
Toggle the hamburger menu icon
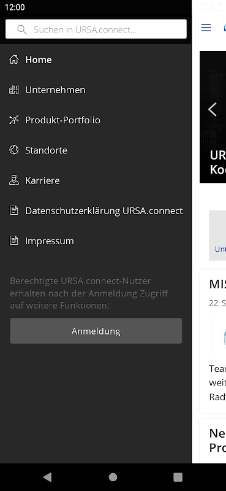(x=206, y=28)
